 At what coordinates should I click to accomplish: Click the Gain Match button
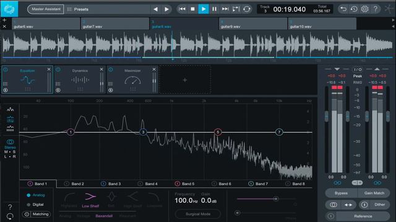(x=374, y=193)
